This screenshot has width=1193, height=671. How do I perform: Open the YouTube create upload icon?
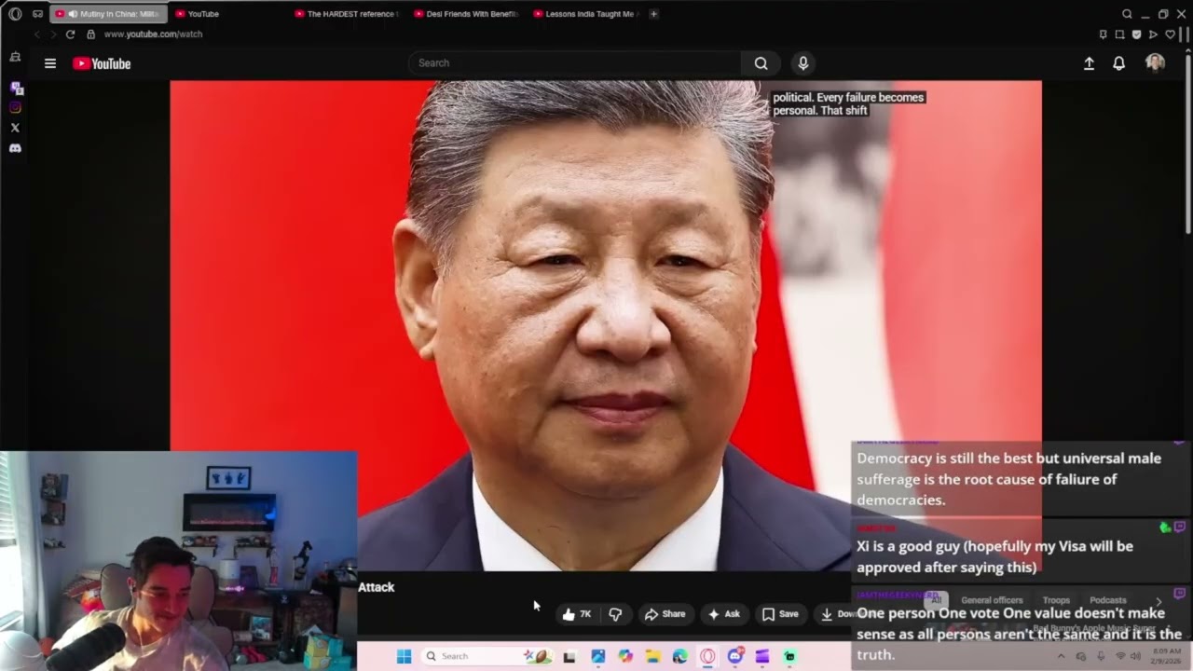1089,63
